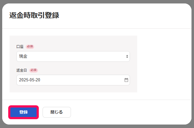Click the 閉じる button
The width and height of the screenshot is (194, 128).
pyautogui.click(x=57, y=112)
